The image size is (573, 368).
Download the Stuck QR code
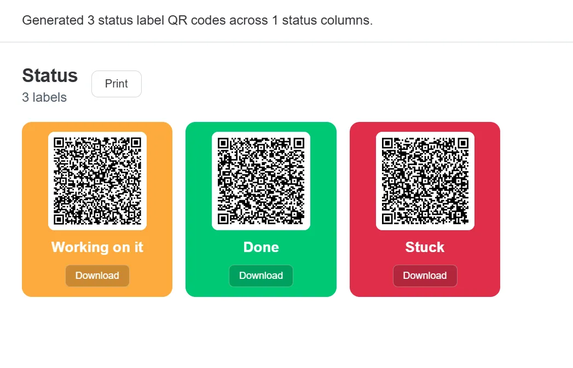pyautogui.click(x=425, y=276)
